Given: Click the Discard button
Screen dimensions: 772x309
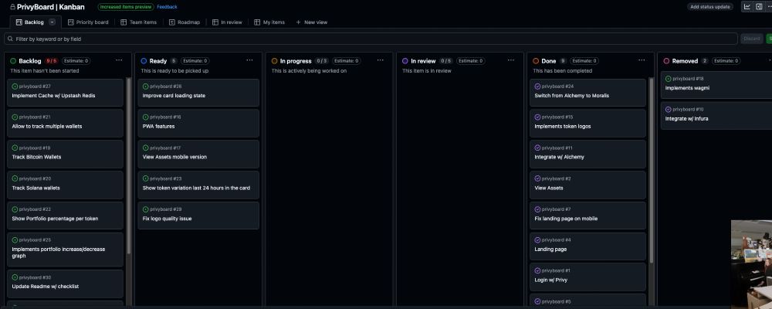Looking at the screenshot, I should click(x=751, y=39).
